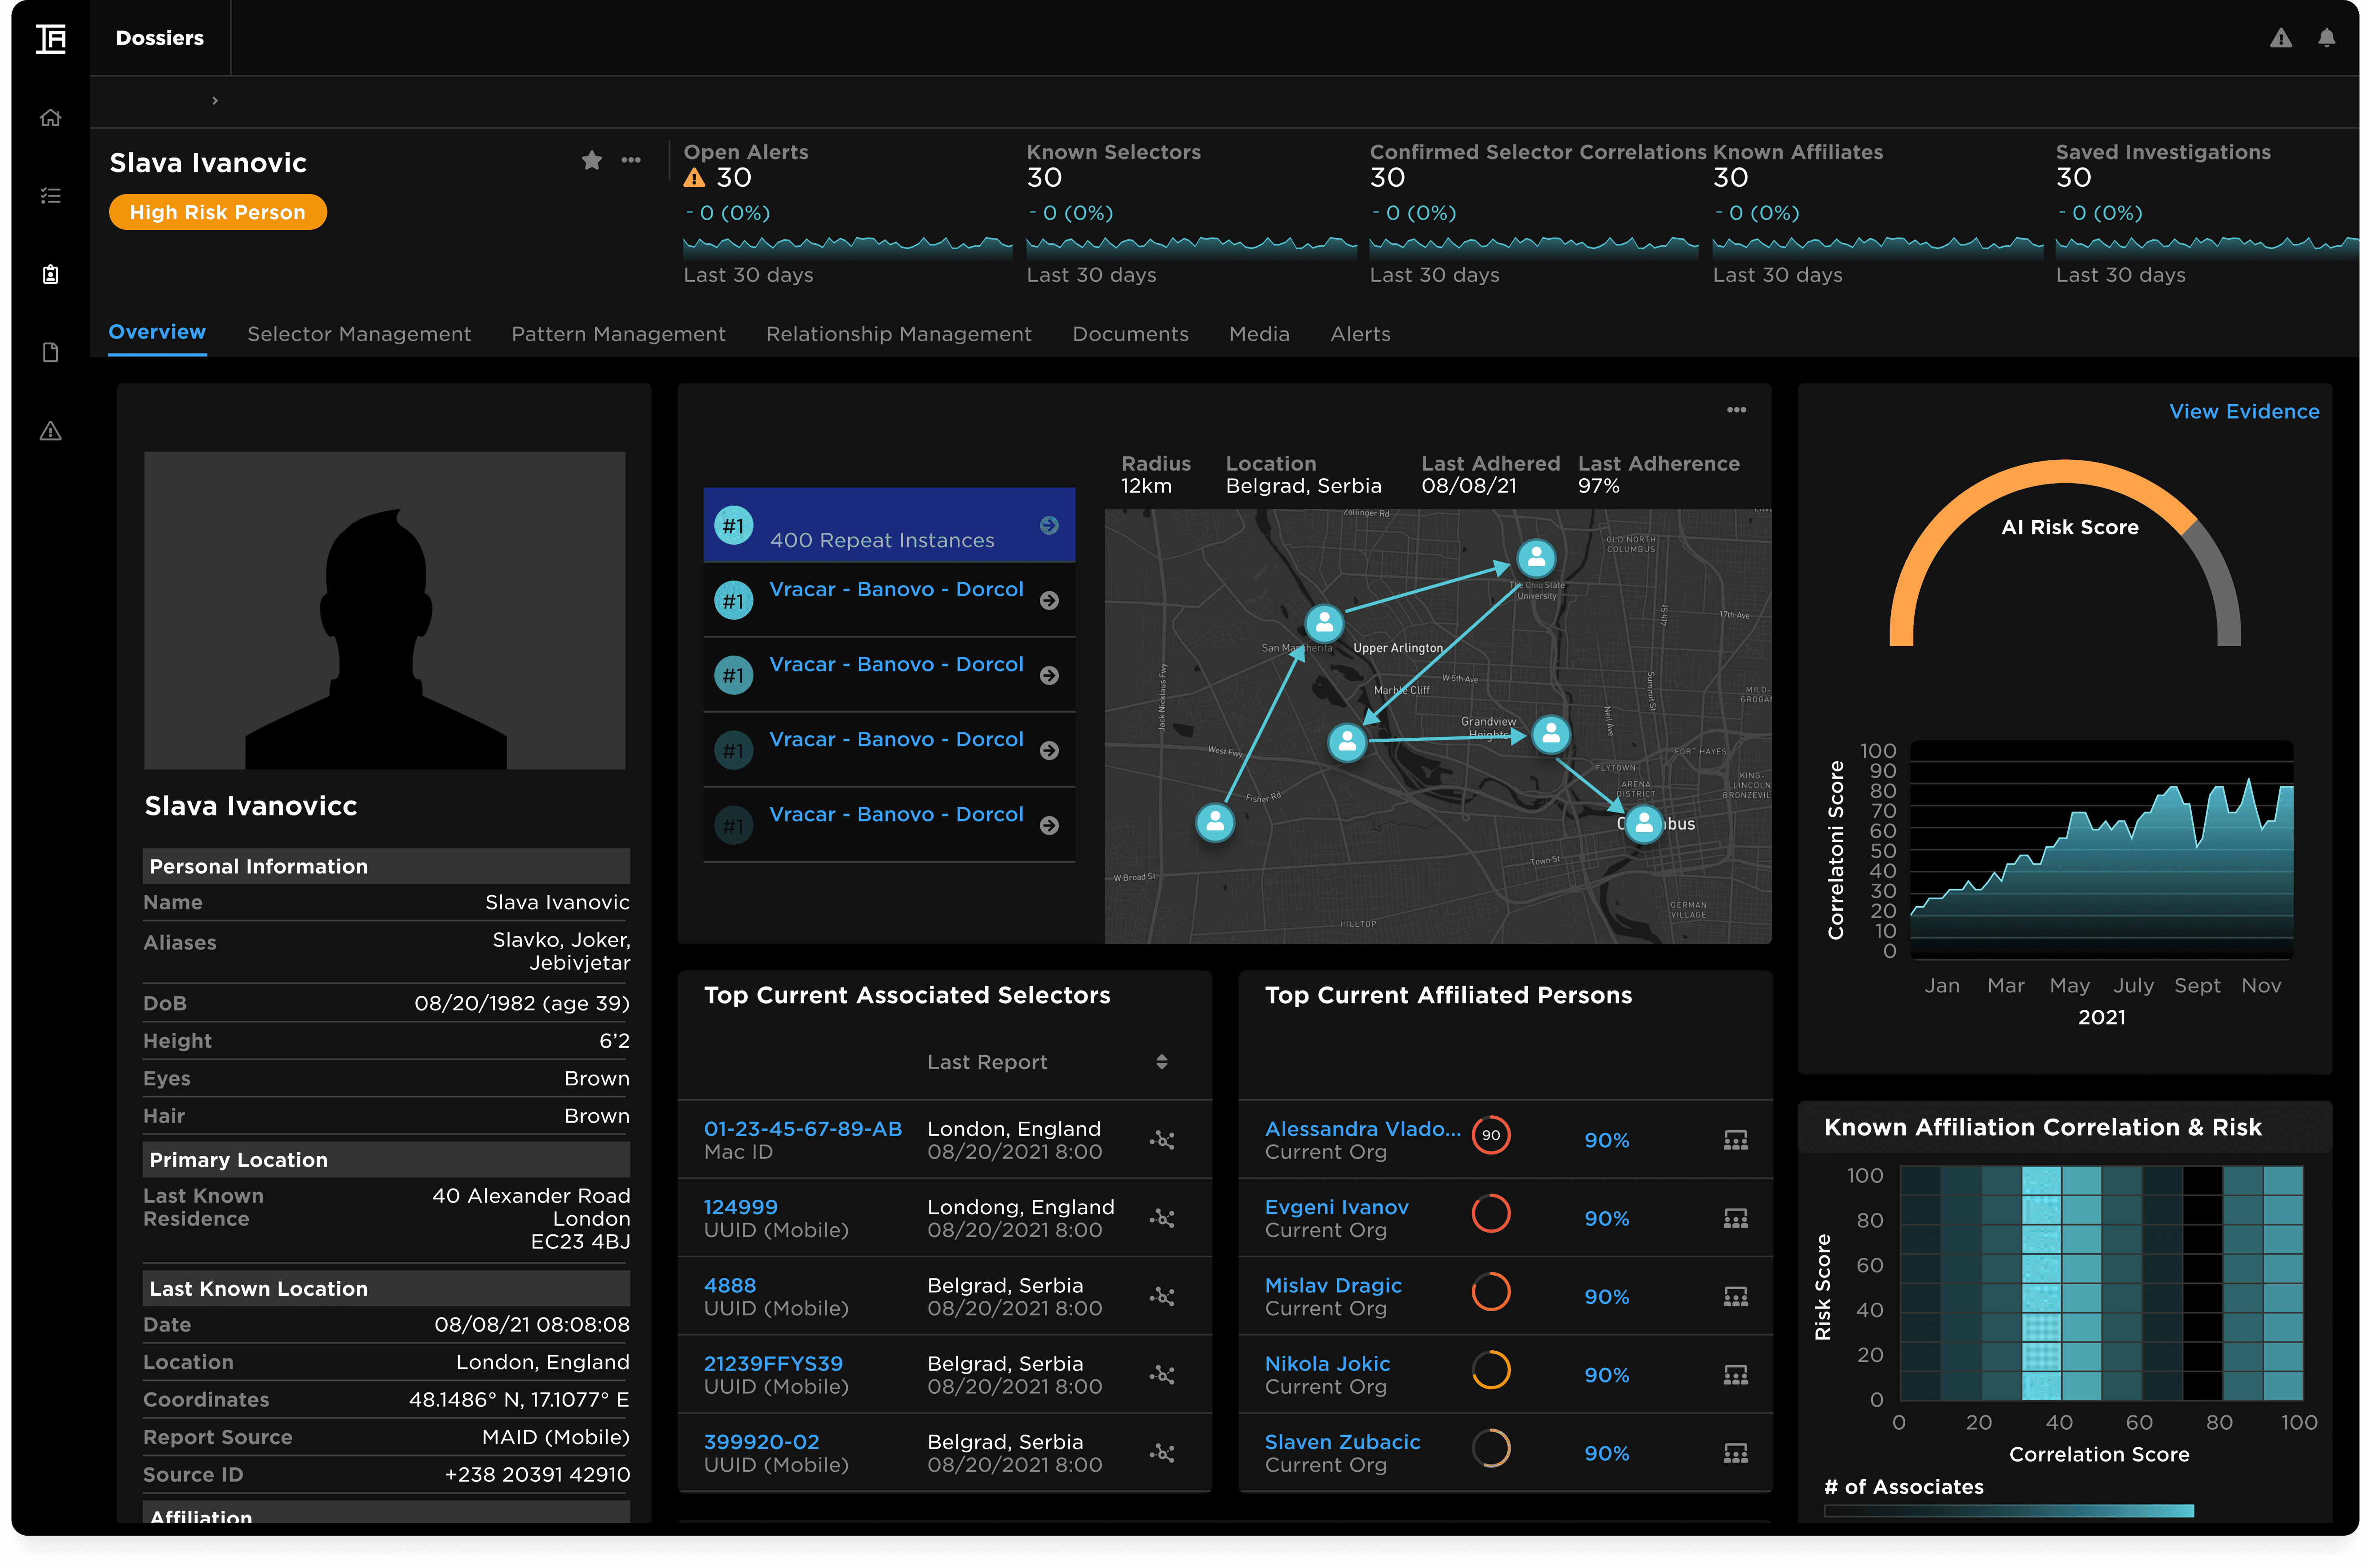The height and width of the screenshot is (1568, 2370).
Task: Click the # of Associates bar
Action: tap(2008, 1511)
